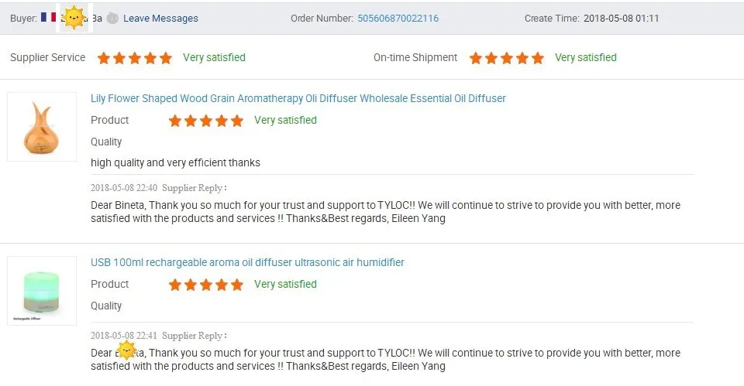Click the gray message bubble icon

[x=112, y=19]
